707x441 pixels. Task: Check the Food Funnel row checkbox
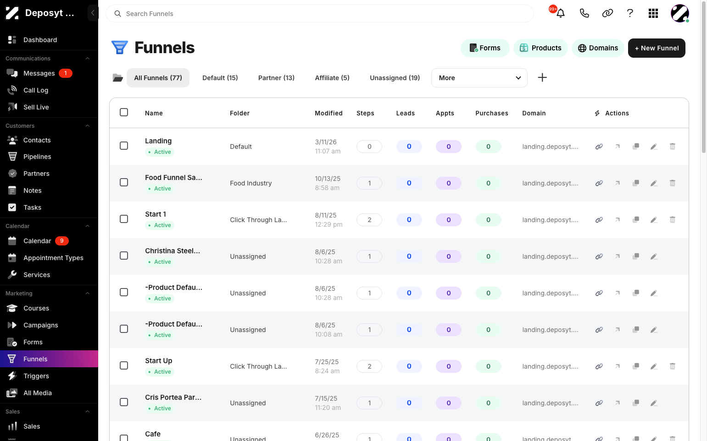coord(124,182)
